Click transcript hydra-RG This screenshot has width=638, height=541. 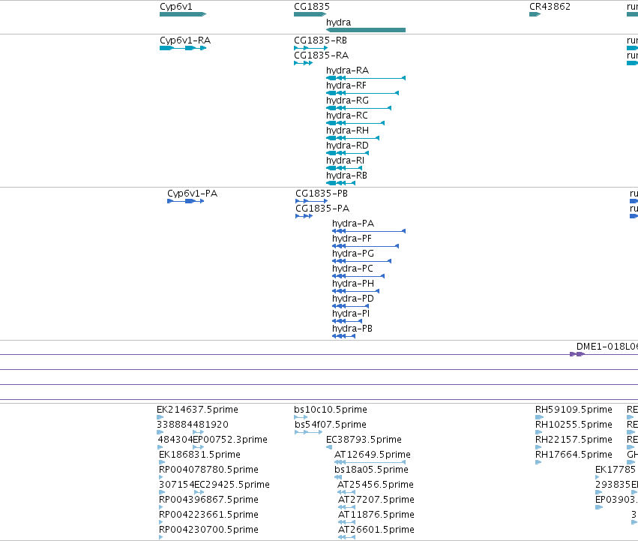[x=359, y=108]
